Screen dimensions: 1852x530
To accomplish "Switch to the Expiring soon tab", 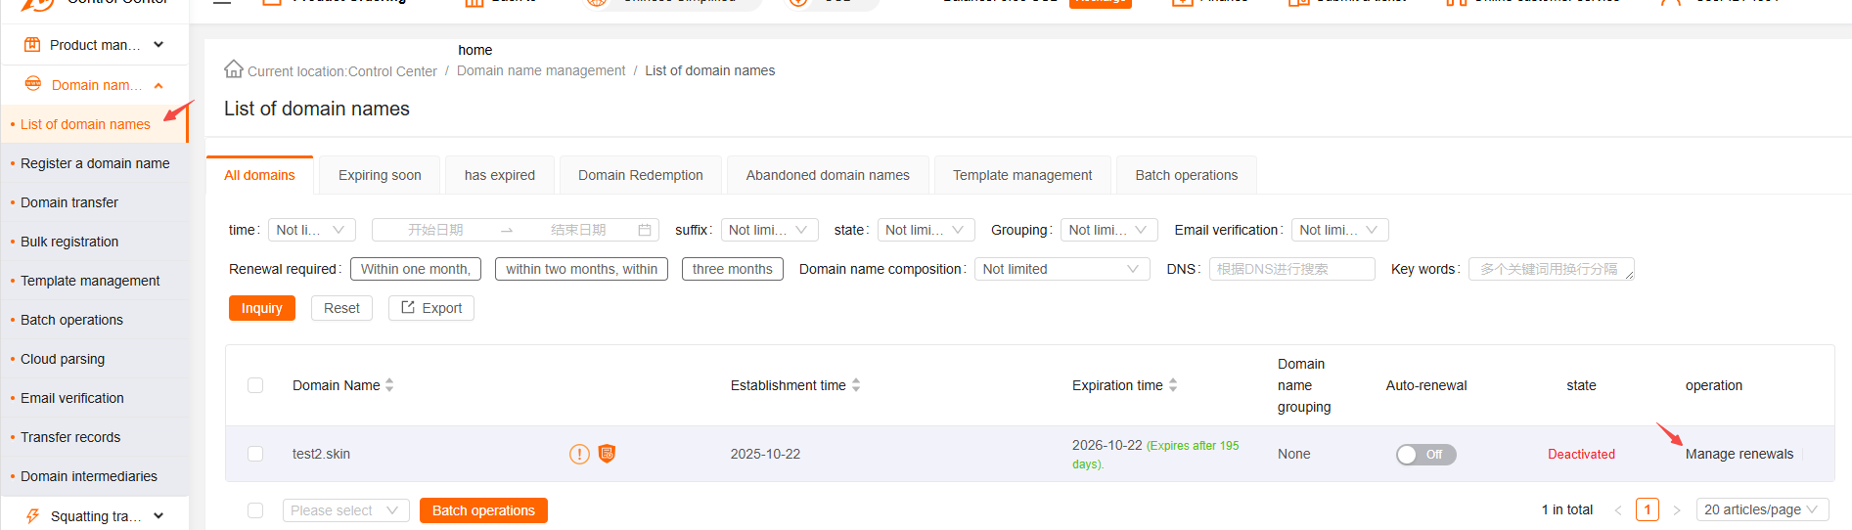I will [380, 175].
